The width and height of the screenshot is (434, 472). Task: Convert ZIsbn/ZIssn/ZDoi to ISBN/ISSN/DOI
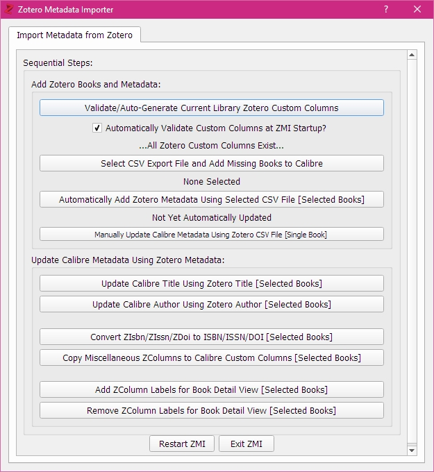pos(211,337)
